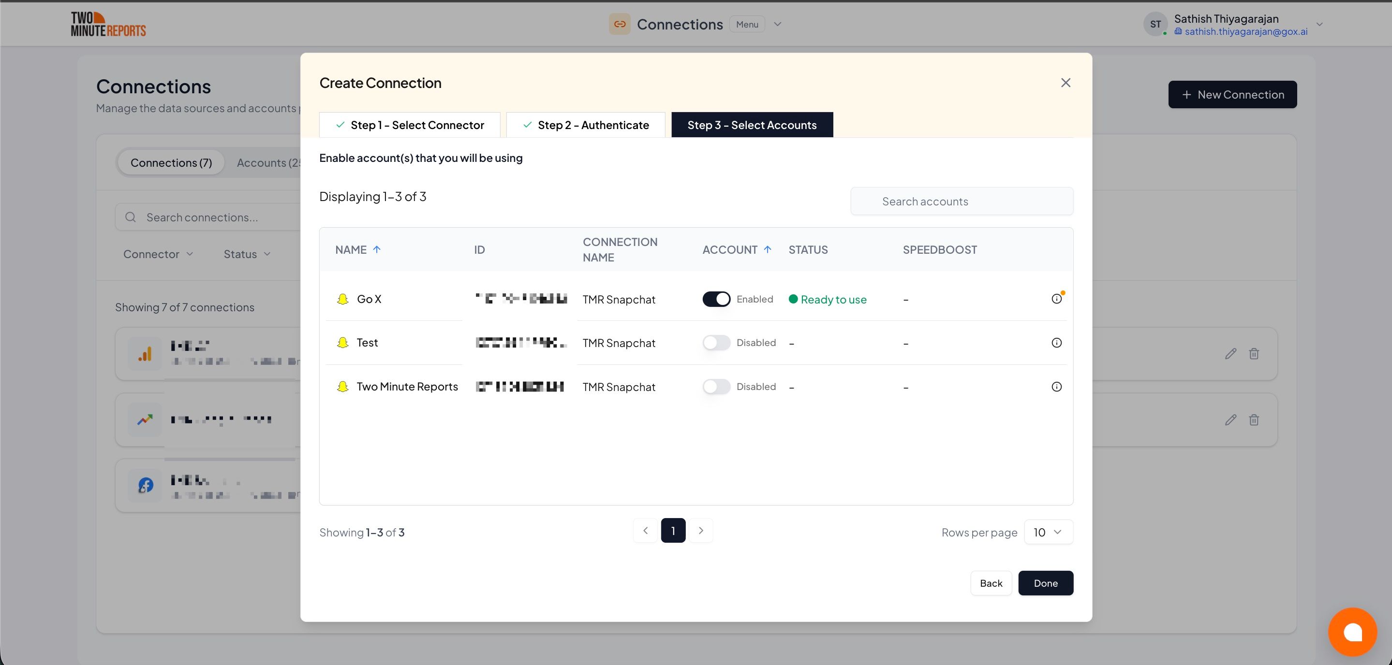This screenshot has height=665, width=1392.
Task: Click info icon for Two Minute Reports row
Action: pyautogui.click(x=1056, y=387)
